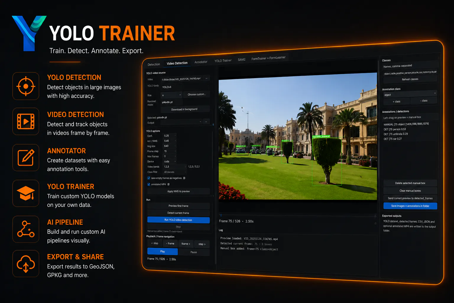Open the YOLO Trainer tab
This screenshot has height=303, width=454.
tap(223, 61)
